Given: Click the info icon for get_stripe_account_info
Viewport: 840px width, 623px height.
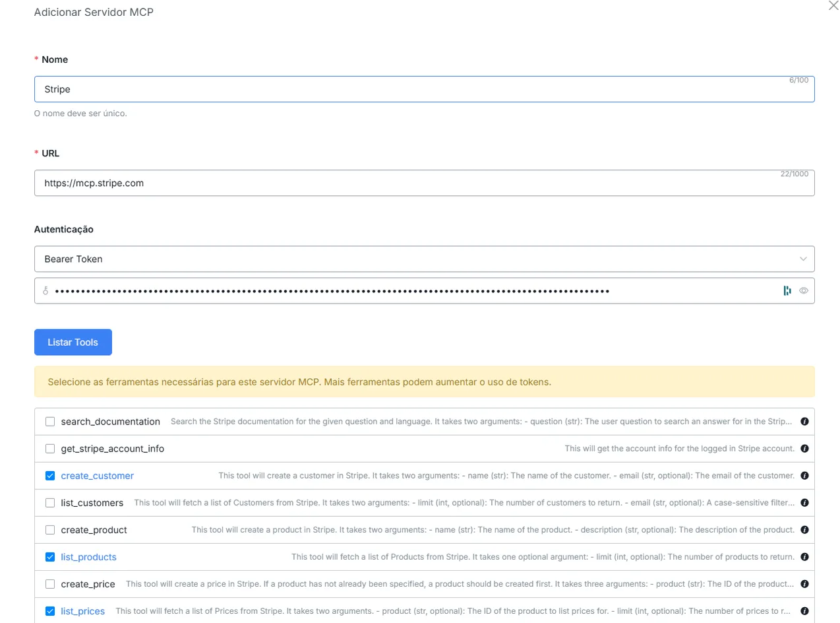Looking at the screenshot, I should pos(804,449).
